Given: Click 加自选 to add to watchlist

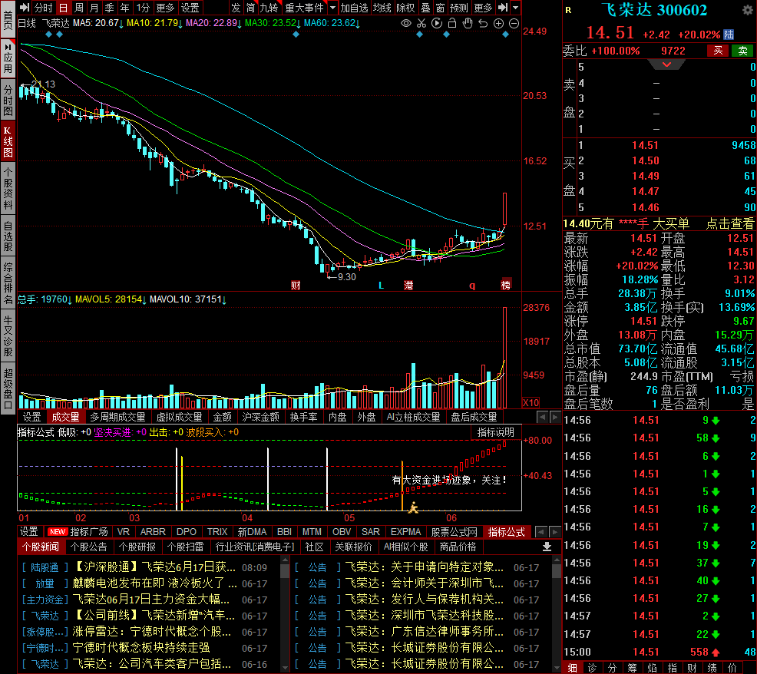Looking at the screenshot, I should click(355, 8).
